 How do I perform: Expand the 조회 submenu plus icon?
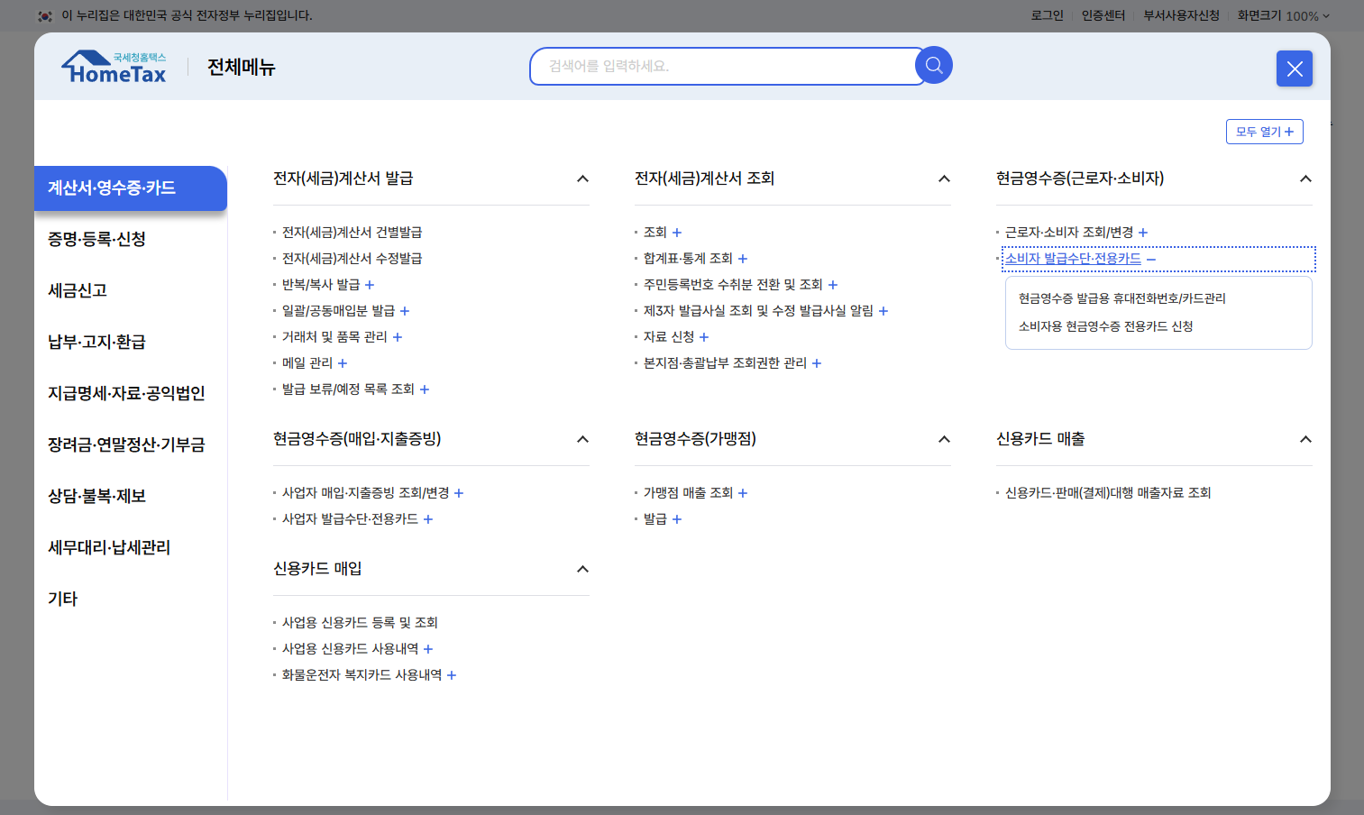click(x=676, y=232)
